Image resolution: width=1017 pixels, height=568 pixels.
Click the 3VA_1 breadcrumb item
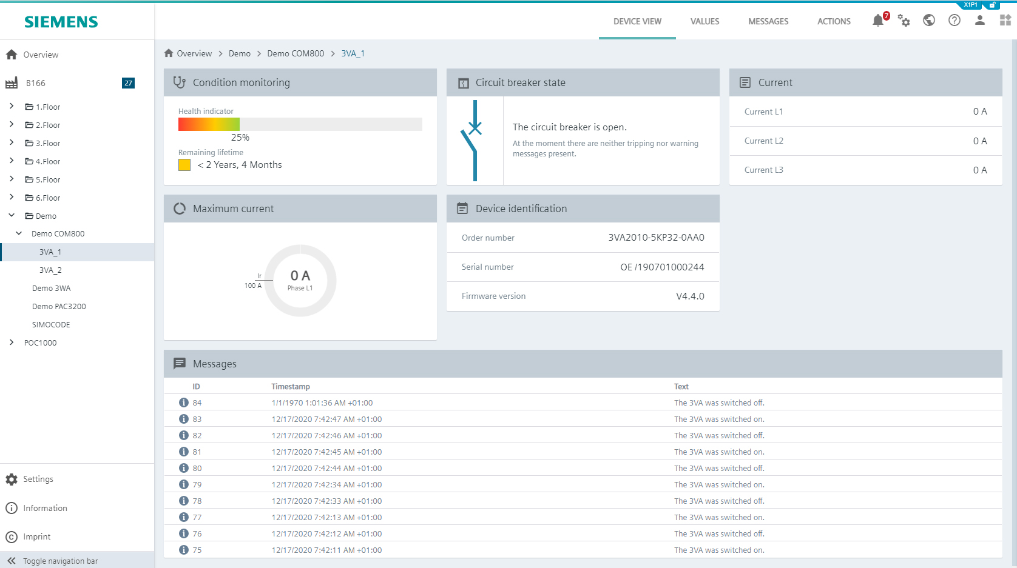pos(353,53)
